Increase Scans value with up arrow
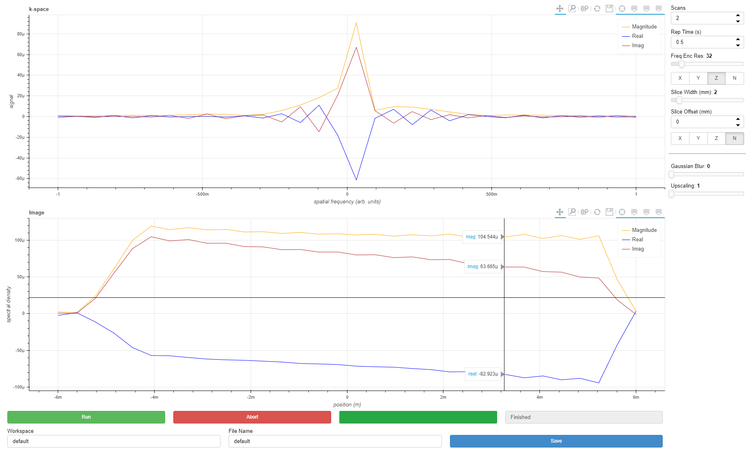 pos(738,15)
